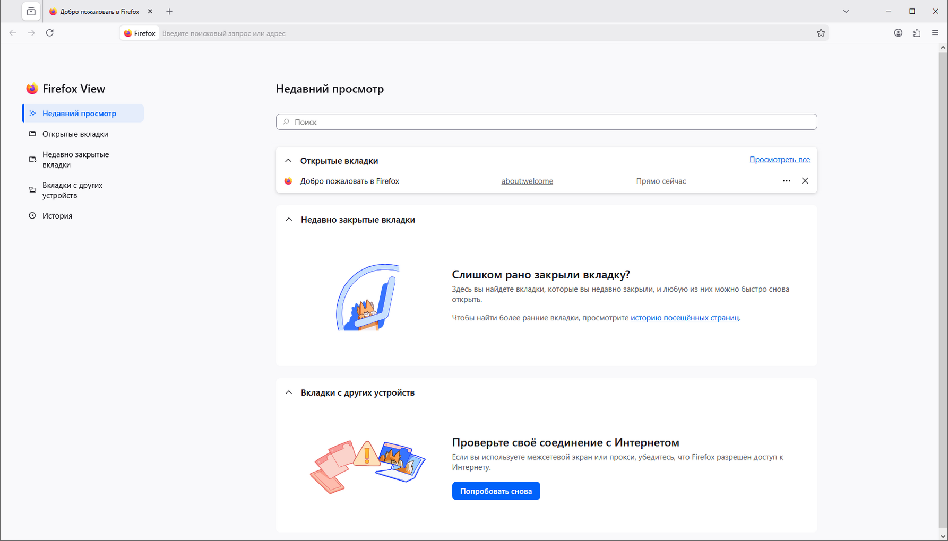The image size is (948, 541).
Task: Go back to the previous page
Action: pos(13,33)
